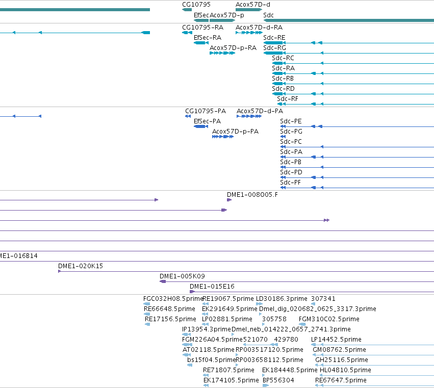The width and height of the screenshot is (434, 388).
Task: Select the Sdc-RG transcript
Action: 349,53
